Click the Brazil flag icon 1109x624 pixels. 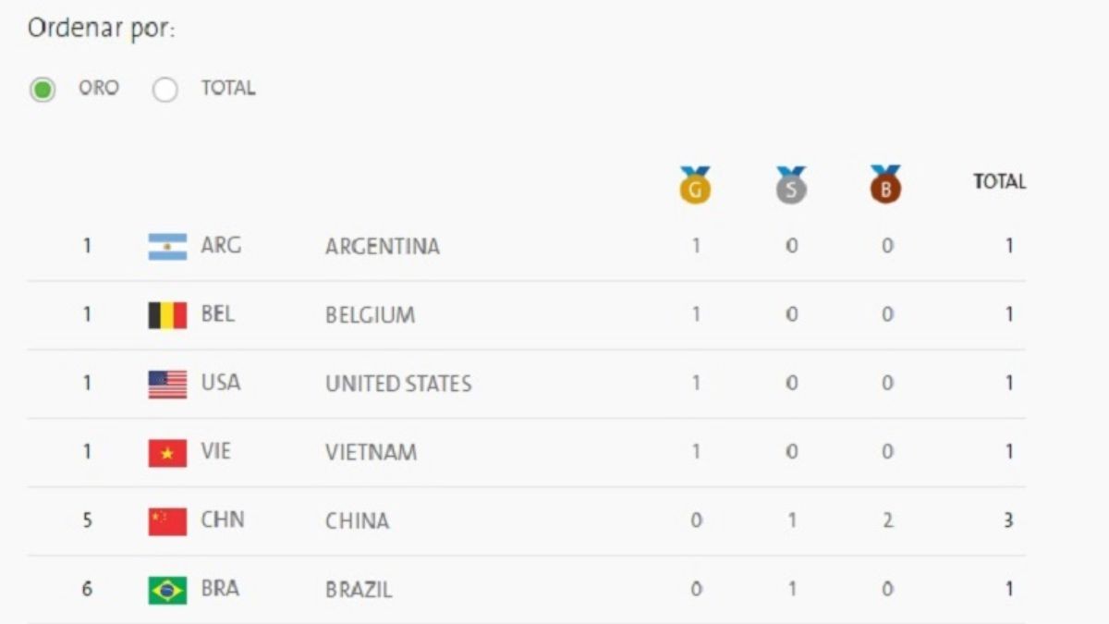pyautogui.click(x=167, y=590)
